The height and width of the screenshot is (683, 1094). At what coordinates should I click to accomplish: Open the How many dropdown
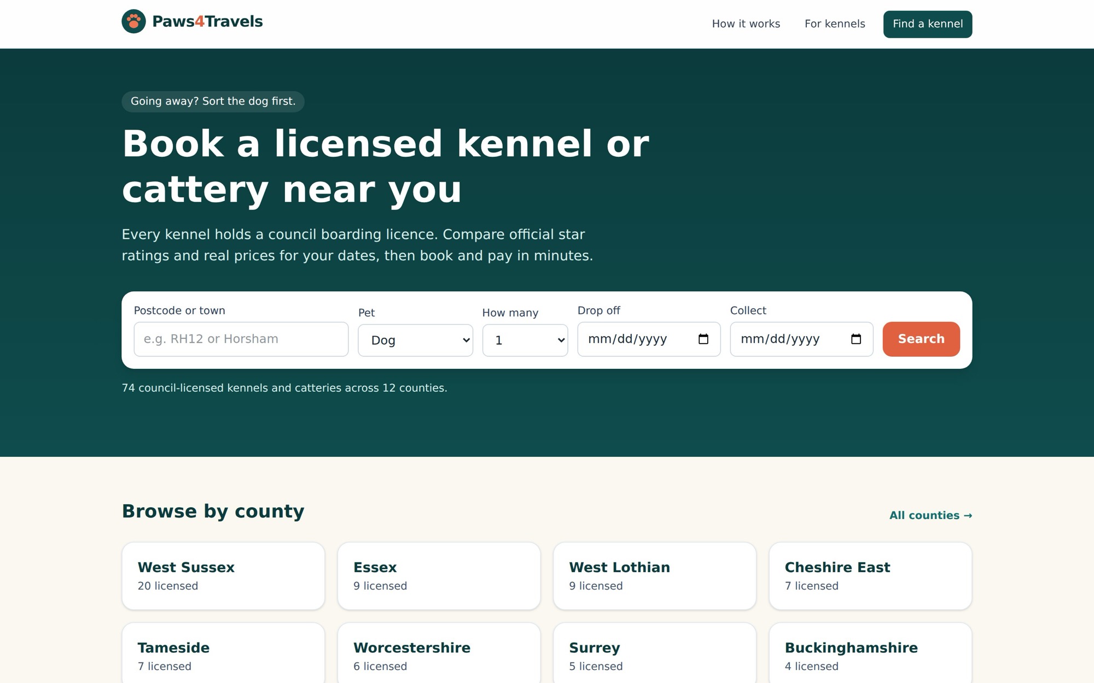[x=525, y=340]
